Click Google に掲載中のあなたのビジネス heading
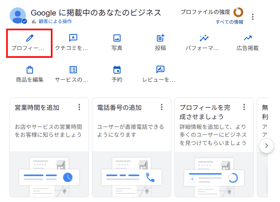 pyautogui.click(x=96, y=13)
